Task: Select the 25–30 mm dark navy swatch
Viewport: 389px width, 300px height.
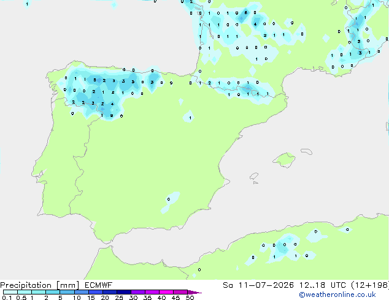Action: [x=123, y=292]
